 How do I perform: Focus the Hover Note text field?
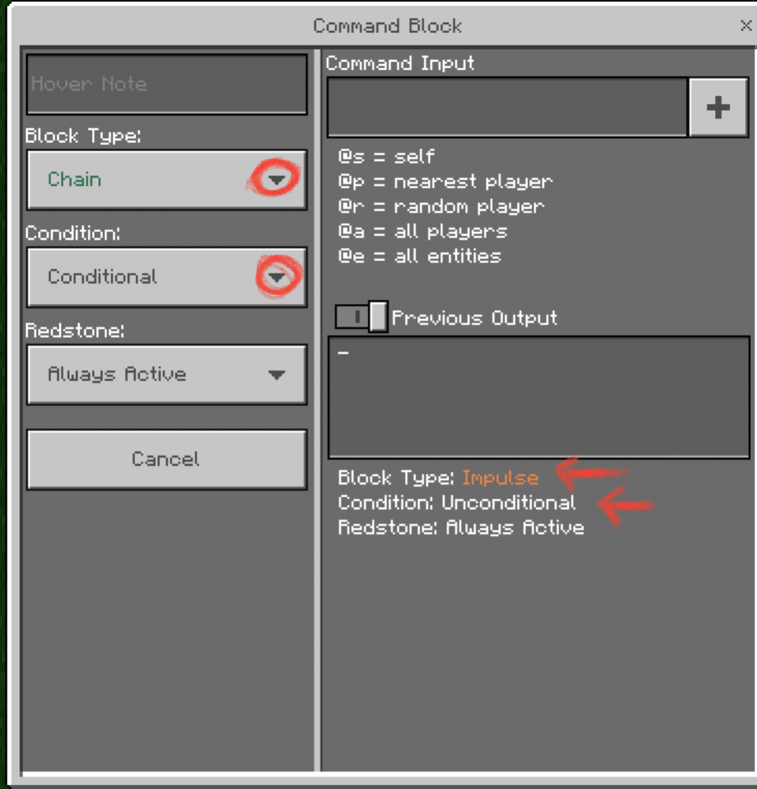pyautogui.click(x=166, y=84)
